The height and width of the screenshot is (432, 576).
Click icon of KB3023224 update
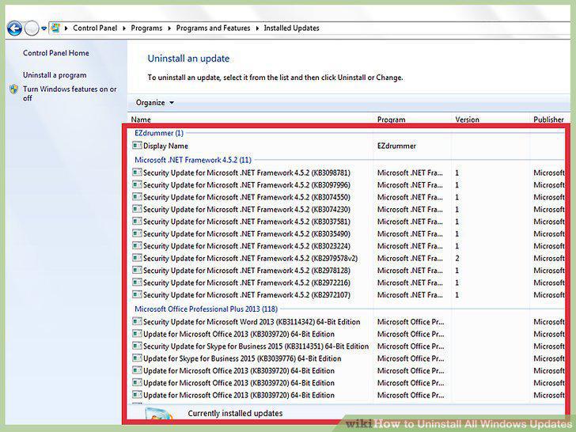click(x=137, y=246)
